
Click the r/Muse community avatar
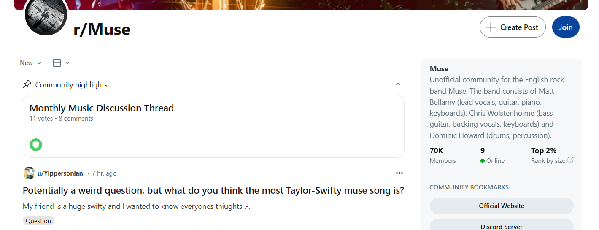coord(46,17)
